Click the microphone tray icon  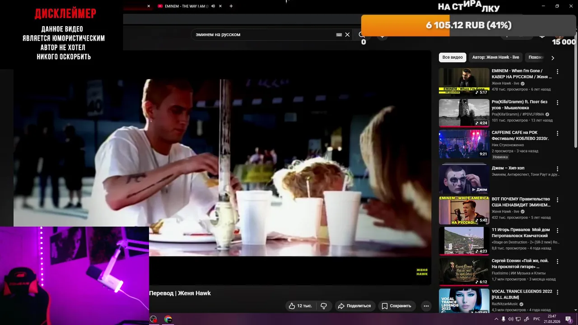coord(503,319)
